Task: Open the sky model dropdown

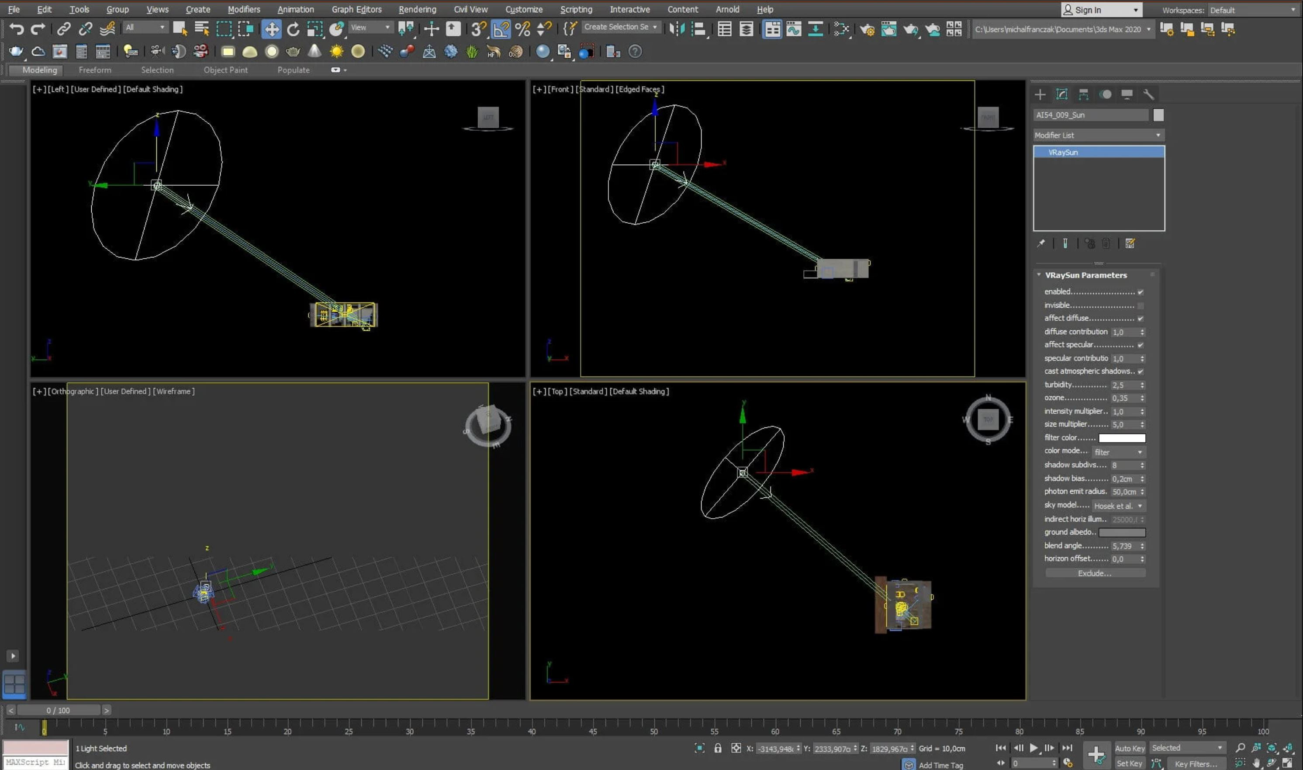Action: point(1118,506)
